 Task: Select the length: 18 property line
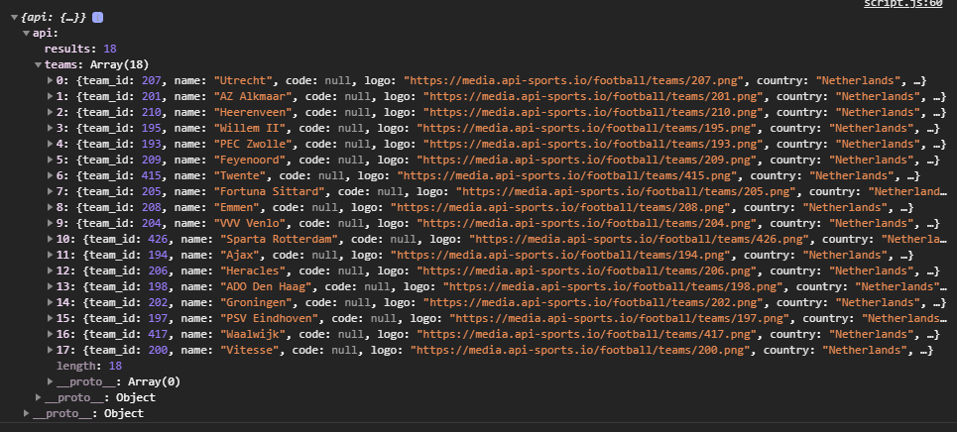89,366
